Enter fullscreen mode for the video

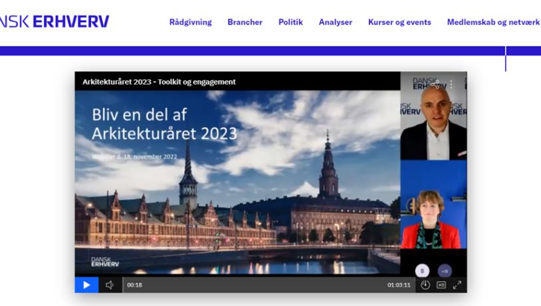click(x=457, y=285)
